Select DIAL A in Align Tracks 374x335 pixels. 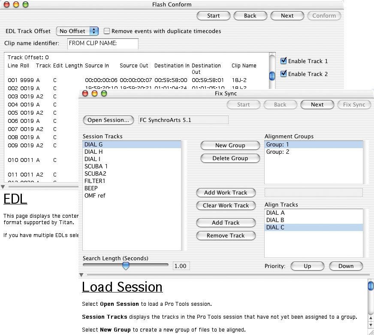point(275,213)
